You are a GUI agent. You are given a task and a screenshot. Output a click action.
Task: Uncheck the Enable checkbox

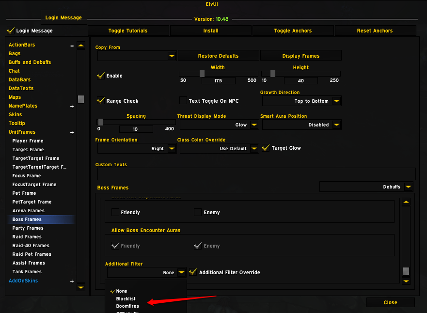(101, 76)
